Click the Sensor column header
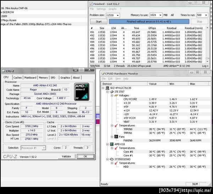 tap(124, 84)
